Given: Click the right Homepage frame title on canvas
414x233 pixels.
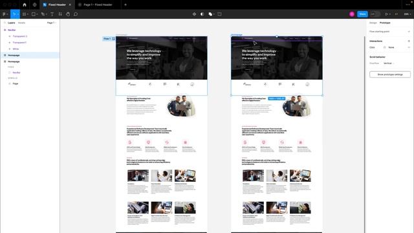Looking at the screenshot, I should click(x=237, y=34).
